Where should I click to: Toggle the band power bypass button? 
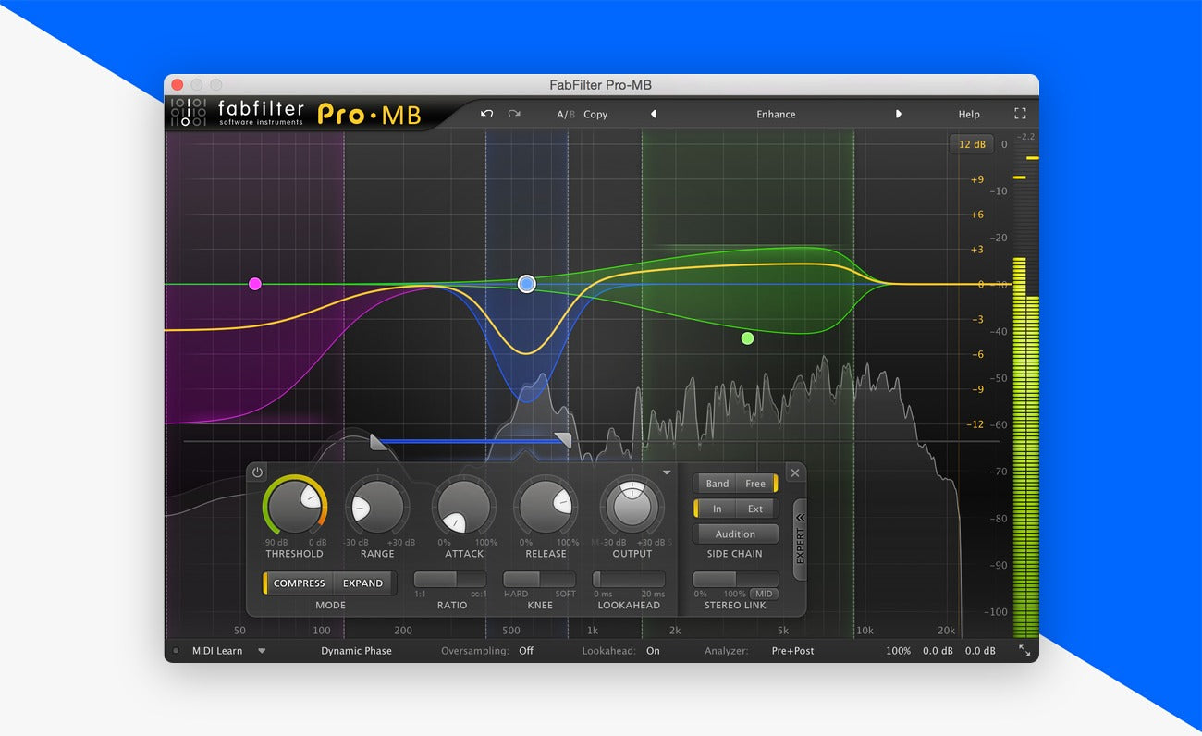[257, 472]
